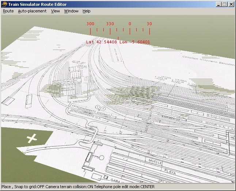Maximize the Route Editor window
Screen dimensions: 236x191
point(225,4)
